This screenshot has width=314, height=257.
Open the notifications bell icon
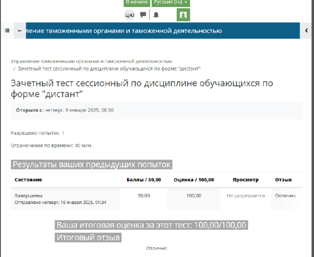point(156,15)
